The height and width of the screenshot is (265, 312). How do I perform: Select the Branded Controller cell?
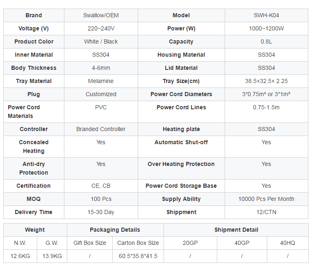point(101,129)
